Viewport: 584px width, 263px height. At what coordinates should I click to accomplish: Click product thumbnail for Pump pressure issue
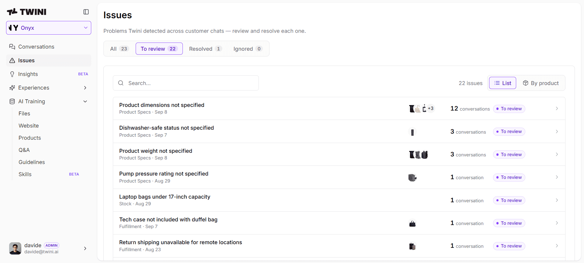point(412,177)
